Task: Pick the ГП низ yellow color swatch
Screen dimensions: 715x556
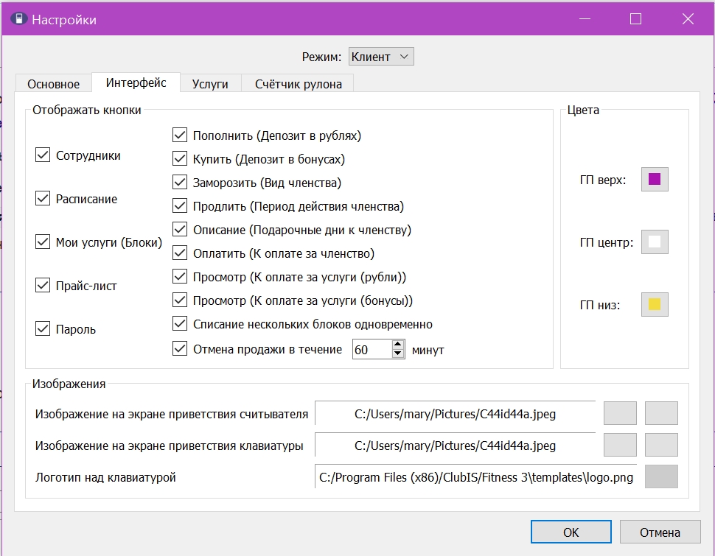Action: tap(655, 304)
